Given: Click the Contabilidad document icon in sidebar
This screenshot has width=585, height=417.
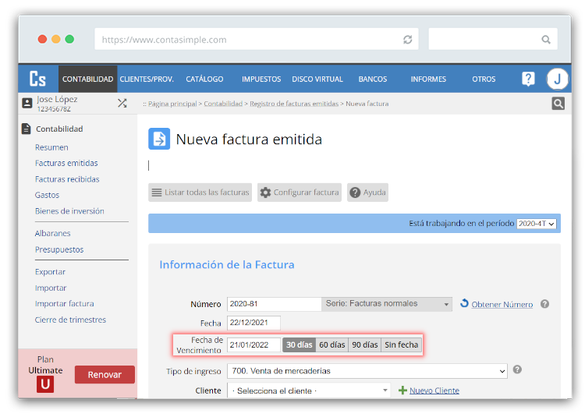Looking at the screenshot, I should click(26, 129).
